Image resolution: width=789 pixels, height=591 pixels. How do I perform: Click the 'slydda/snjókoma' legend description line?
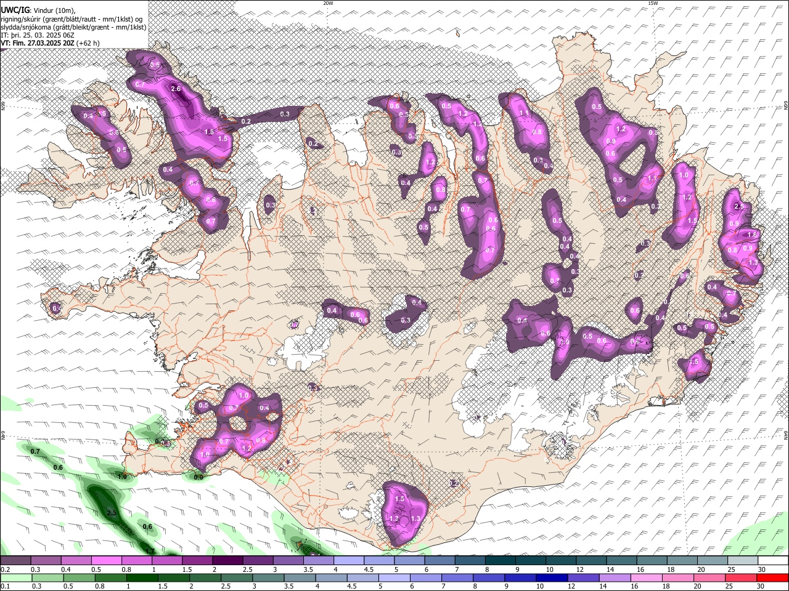(73, 27)
